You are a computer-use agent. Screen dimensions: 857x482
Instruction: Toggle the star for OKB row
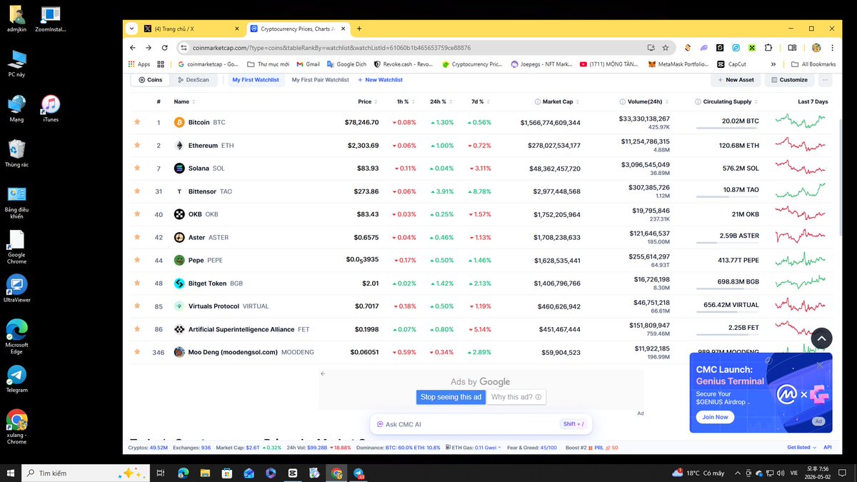(137, 214)
